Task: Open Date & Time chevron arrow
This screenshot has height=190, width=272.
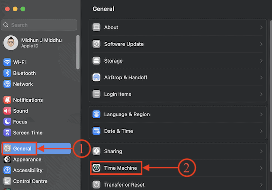Action: point(261,131)
